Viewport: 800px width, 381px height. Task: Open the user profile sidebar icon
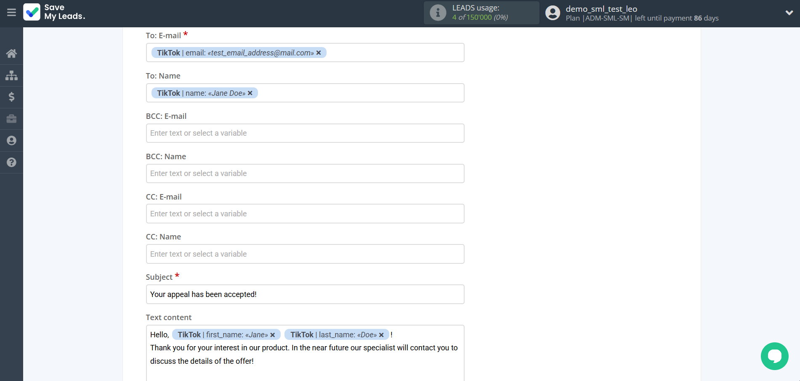coord(11,141)
